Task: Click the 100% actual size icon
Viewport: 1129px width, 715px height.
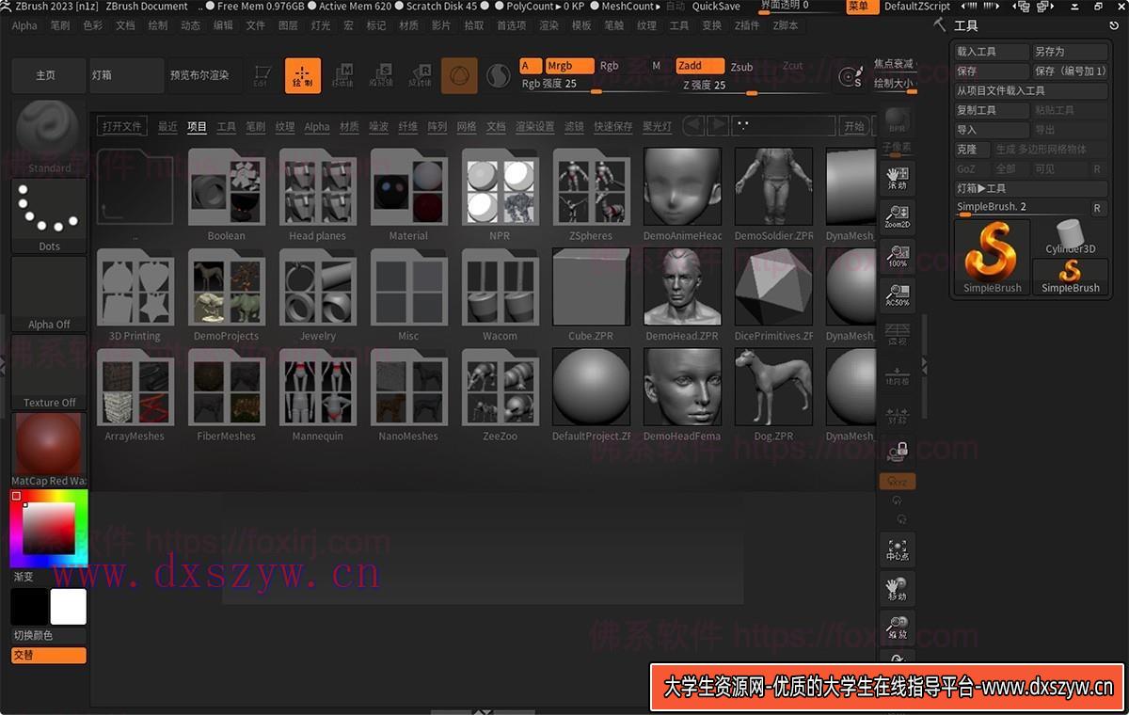Action: coord(898,256)
